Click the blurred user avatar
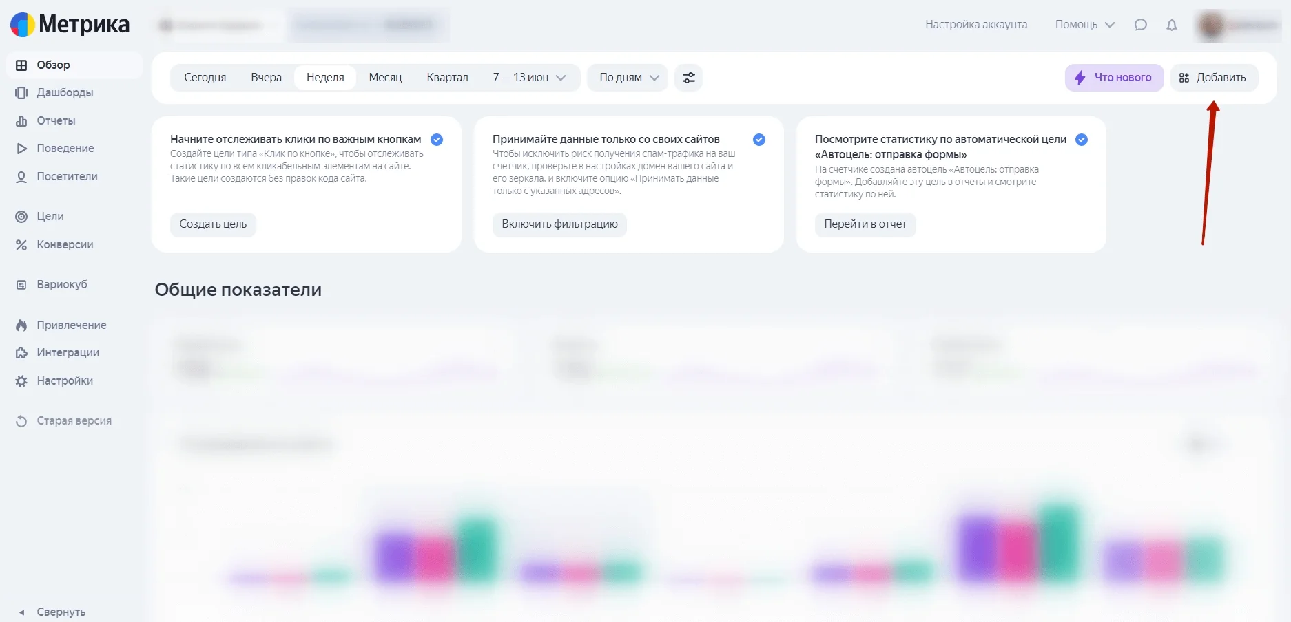Screen dimensions: 1291x622 (1211, 25)
